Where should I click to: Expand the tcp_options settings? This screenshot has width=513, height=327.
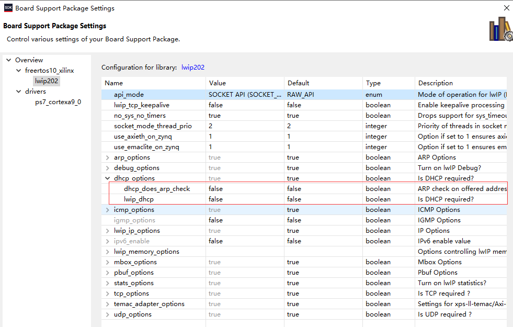(x=107, y=293)
